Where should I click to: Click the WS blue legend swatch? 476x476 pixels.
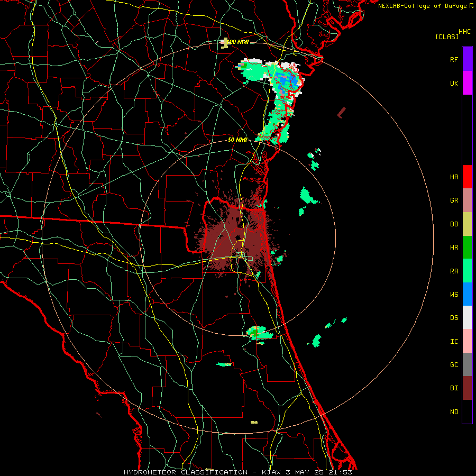point(467,294)
